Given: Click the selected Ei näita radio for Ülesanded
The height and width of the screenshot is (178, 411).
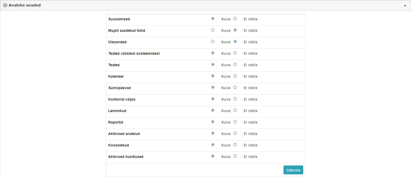Looking at the screenshot, I should tap(235, 41).
